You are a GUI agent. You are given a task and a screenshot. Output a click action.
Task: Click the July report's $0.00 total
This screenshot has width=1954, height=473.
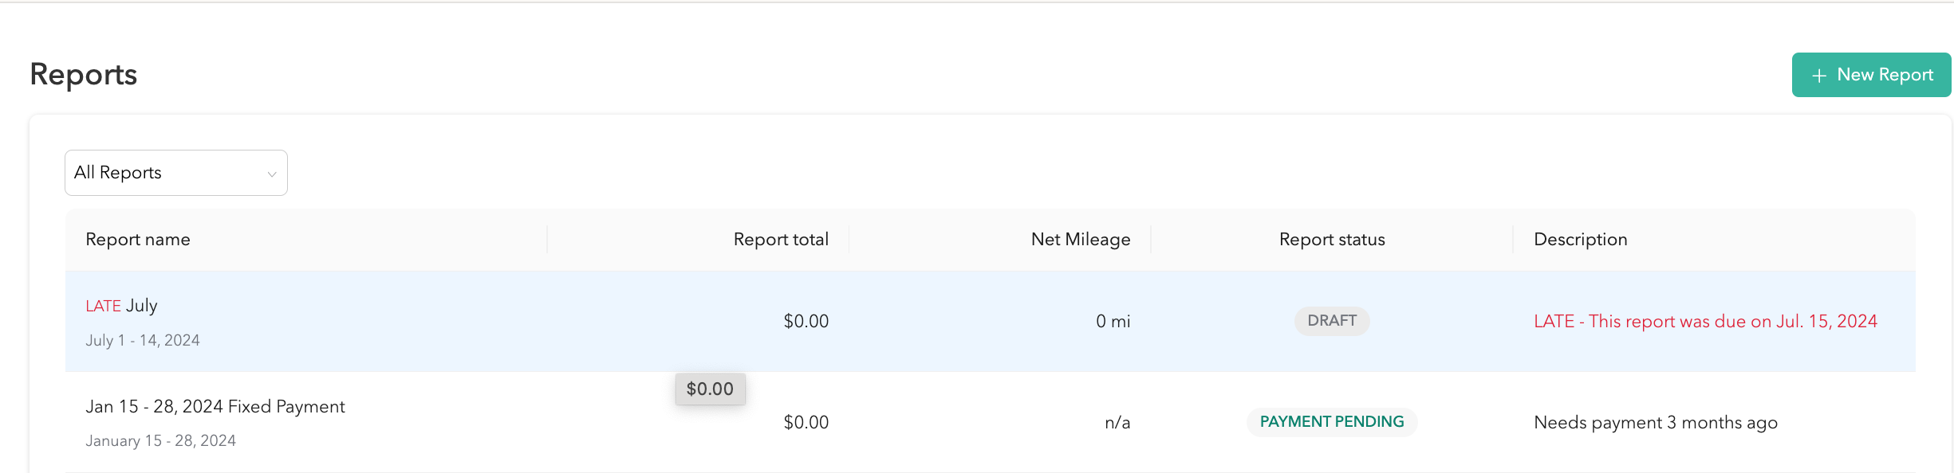(x=806, y=322)
